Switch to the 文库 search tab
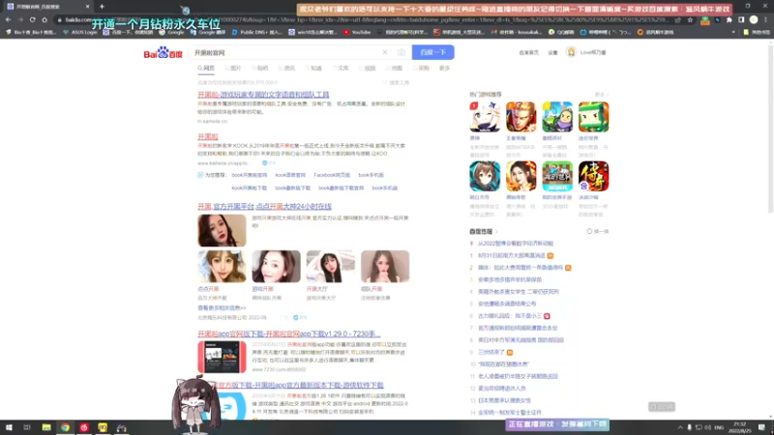The width and height of the screenshot is (774, 435). click(341, 68)
